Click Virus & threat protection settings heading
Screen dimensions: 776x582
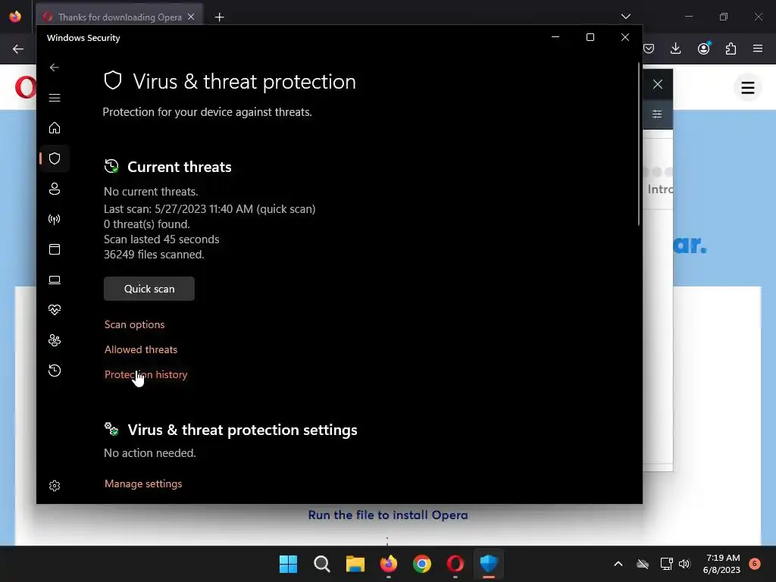[x=242, y=430]
